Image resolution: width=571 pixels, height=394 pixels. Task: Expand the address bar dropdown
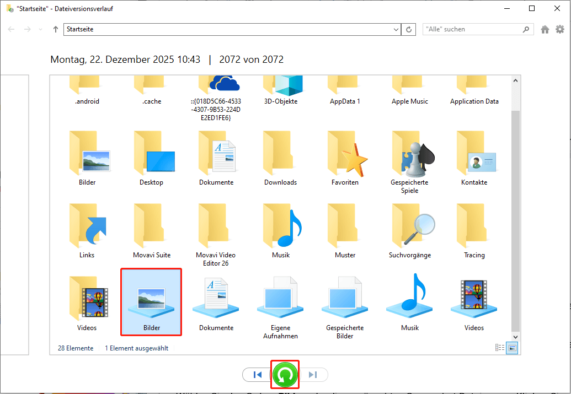click(396, 30)
